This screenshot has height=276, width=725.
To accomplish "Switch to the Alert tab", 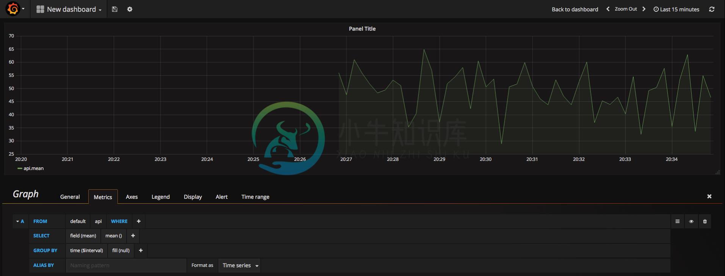I will point(221,197).
